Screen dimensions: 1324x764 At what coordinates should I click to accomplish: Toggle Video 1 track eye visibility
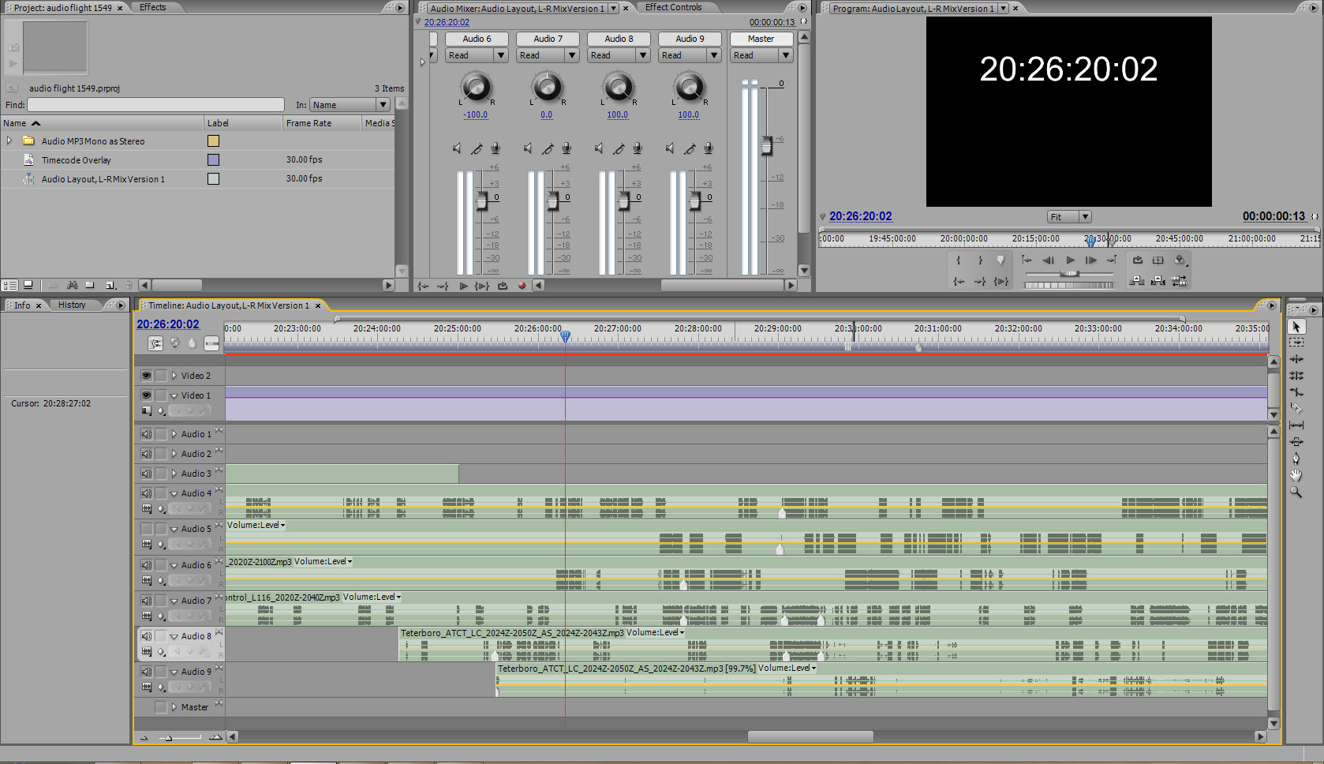point(146,395)
